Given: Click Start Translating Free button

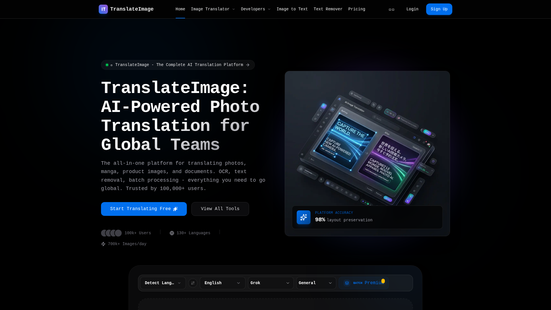Looking at the screenshot, I should click(x=144, y=209).
